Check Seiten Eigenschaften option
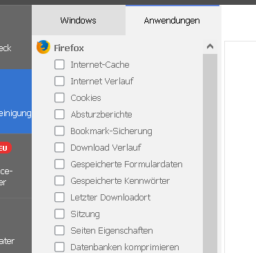256x253 pixels. (59, 230)
